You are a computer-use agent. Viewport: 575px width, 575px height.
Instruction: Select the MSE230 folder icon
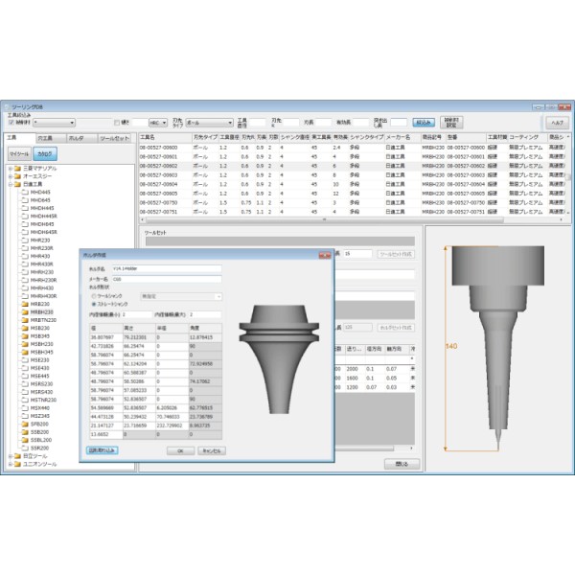pos(25,360)
